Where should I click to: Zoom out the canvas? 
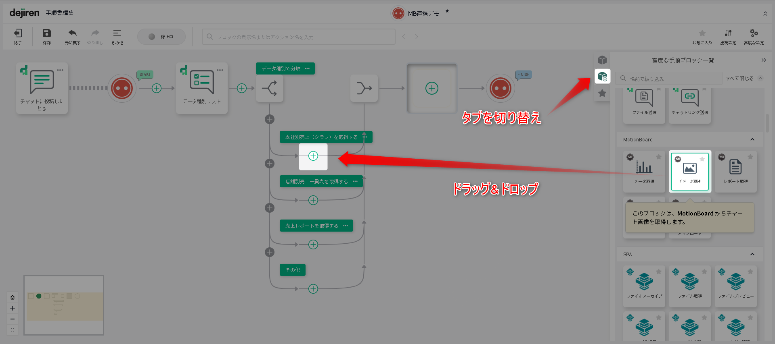[13, 319]
